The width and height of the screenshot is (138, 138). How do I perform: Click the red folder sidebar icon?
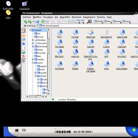point(23,56)
